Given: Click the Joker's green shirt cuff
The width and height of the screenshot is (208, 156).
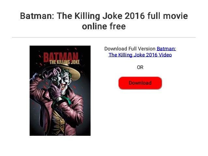Looking at the screenshot, I should coord(64,101).
